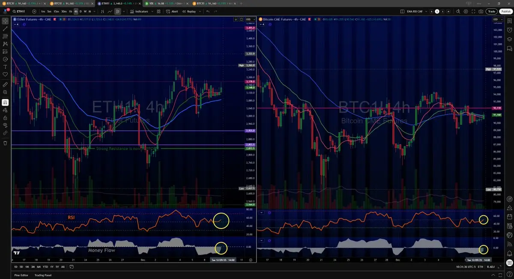
Task: Open USD currency dropdown on Ether chart
Action: (x=250, y=19)
